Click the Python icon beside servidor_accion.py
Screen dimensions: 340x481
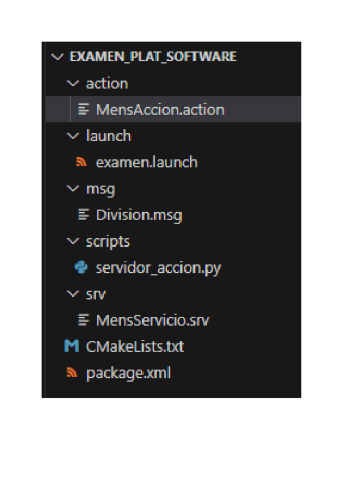[81, 268]
